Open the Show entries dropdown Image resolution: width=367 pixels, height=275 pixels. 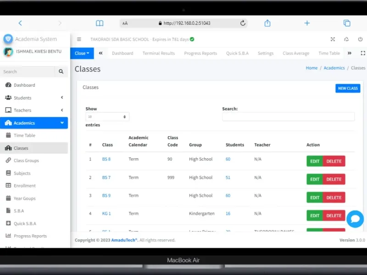(107, 117)
